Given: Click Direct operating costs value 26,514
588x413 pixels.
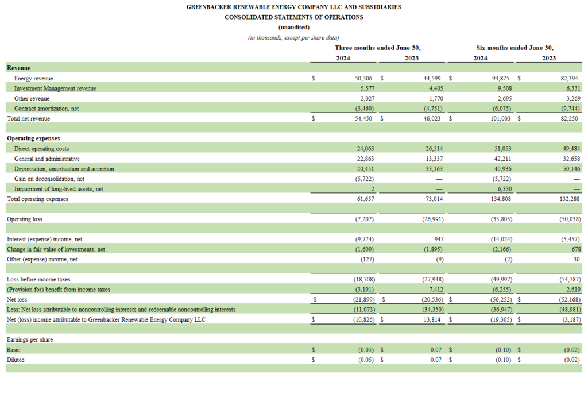Looking at the screenshot, I should coord(434,149).
